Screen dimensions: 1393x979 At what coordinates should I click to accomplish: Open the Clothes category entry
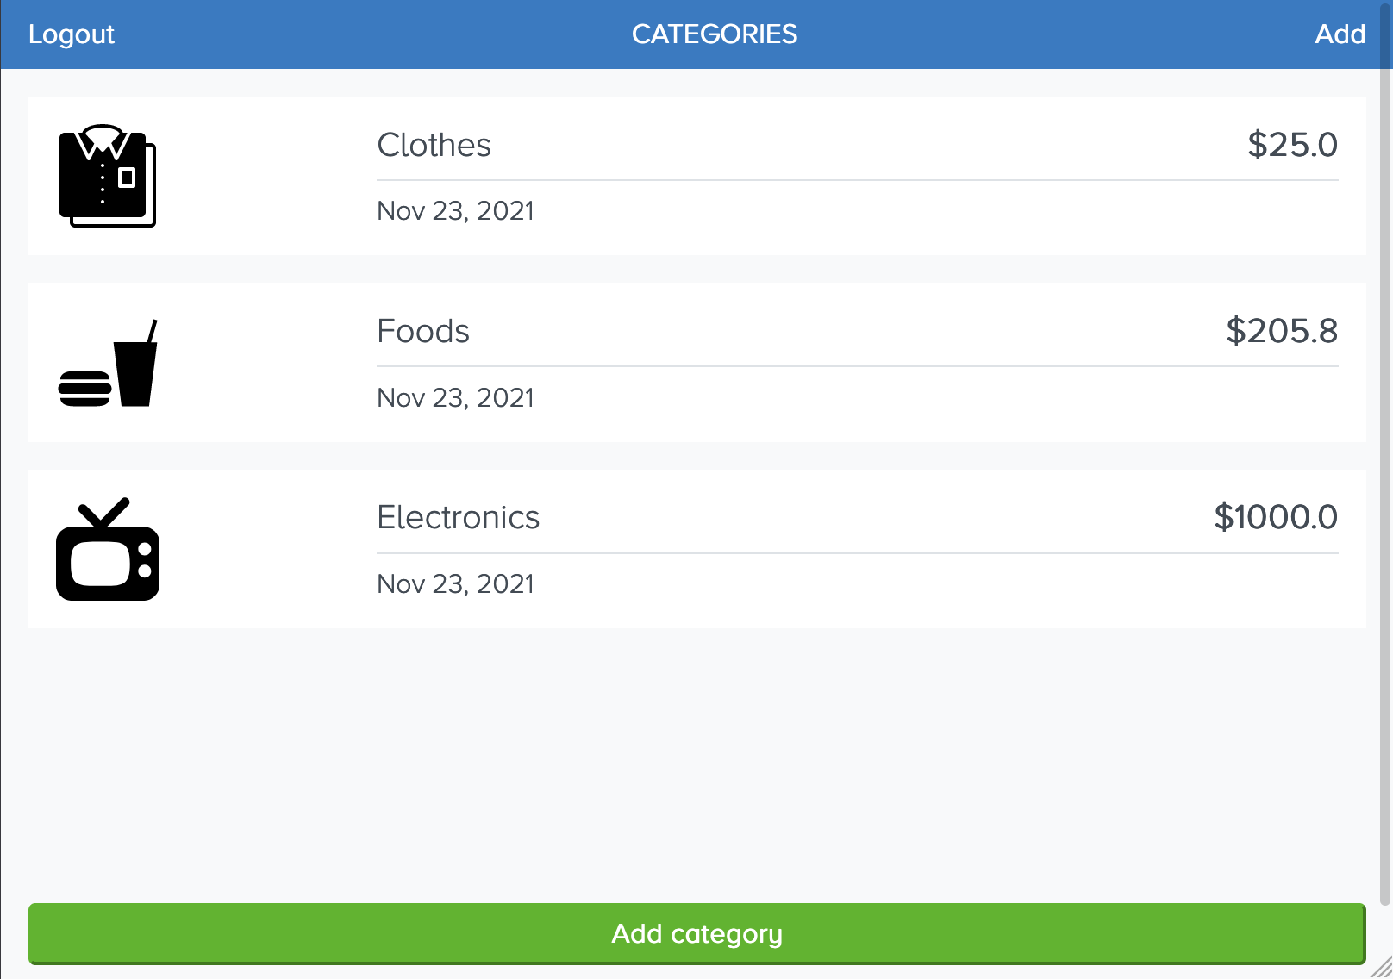coord(434,145)
